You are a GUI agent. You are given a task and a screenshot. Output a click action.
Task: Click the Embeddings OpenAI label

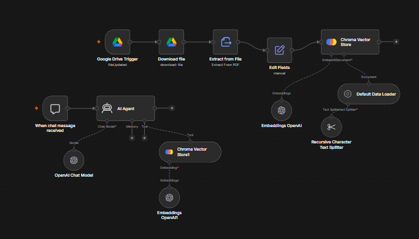click(x=282, y=125)
